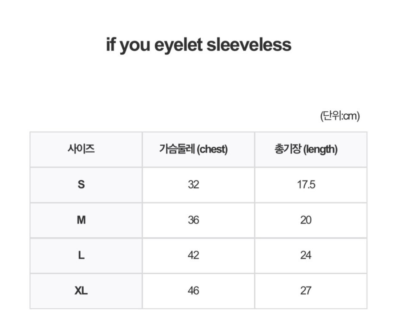
Task: Select the S size row label
Action: coord(81,184)
